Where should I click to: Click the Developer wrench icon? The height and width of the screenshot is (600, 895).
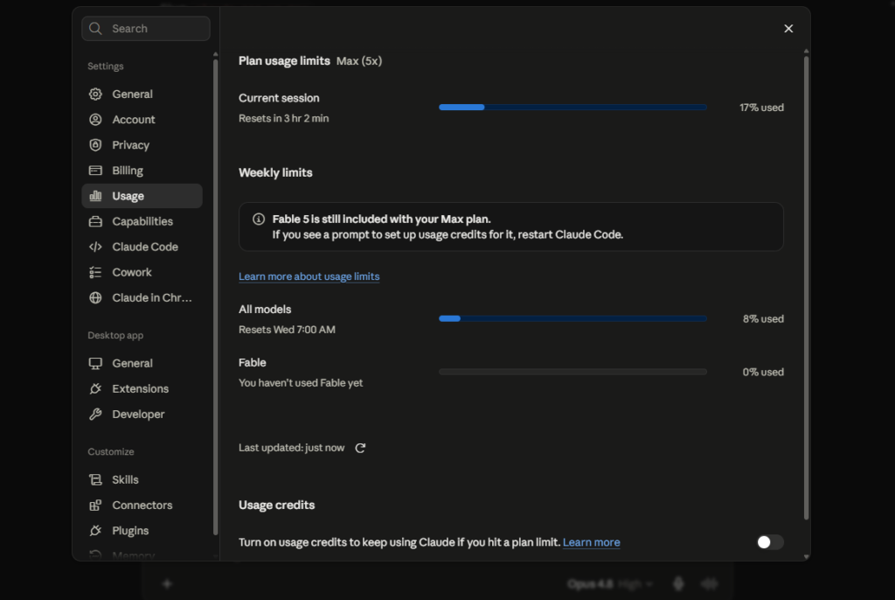(x=95, y=414)
